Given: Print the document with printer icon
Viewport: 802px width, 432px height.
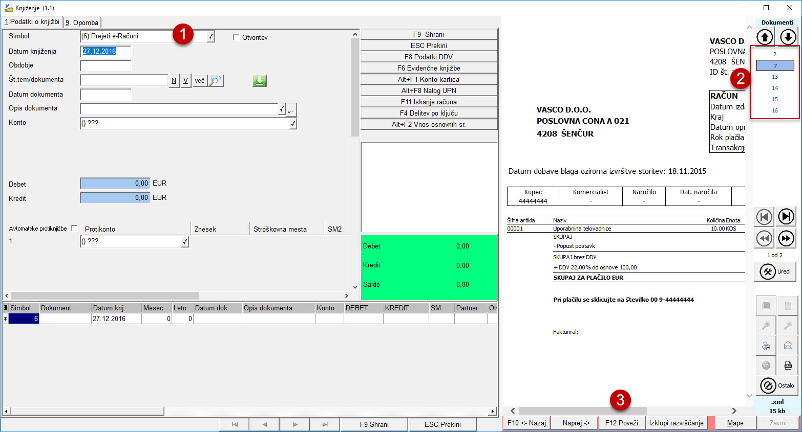Looking at the screenshot, I should (766, 346).
